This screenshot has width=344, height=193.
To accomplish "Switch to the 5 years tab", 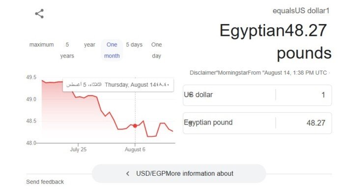I will [x=67, y=50].
